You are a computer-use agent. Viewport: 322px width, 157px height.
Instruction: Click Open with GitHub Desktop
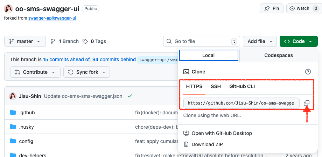click(x=217, y=133)
